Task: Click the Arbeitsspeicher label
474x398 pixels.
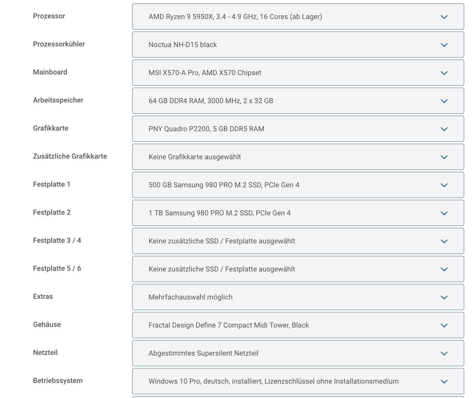Action: [x=58, y=100]
